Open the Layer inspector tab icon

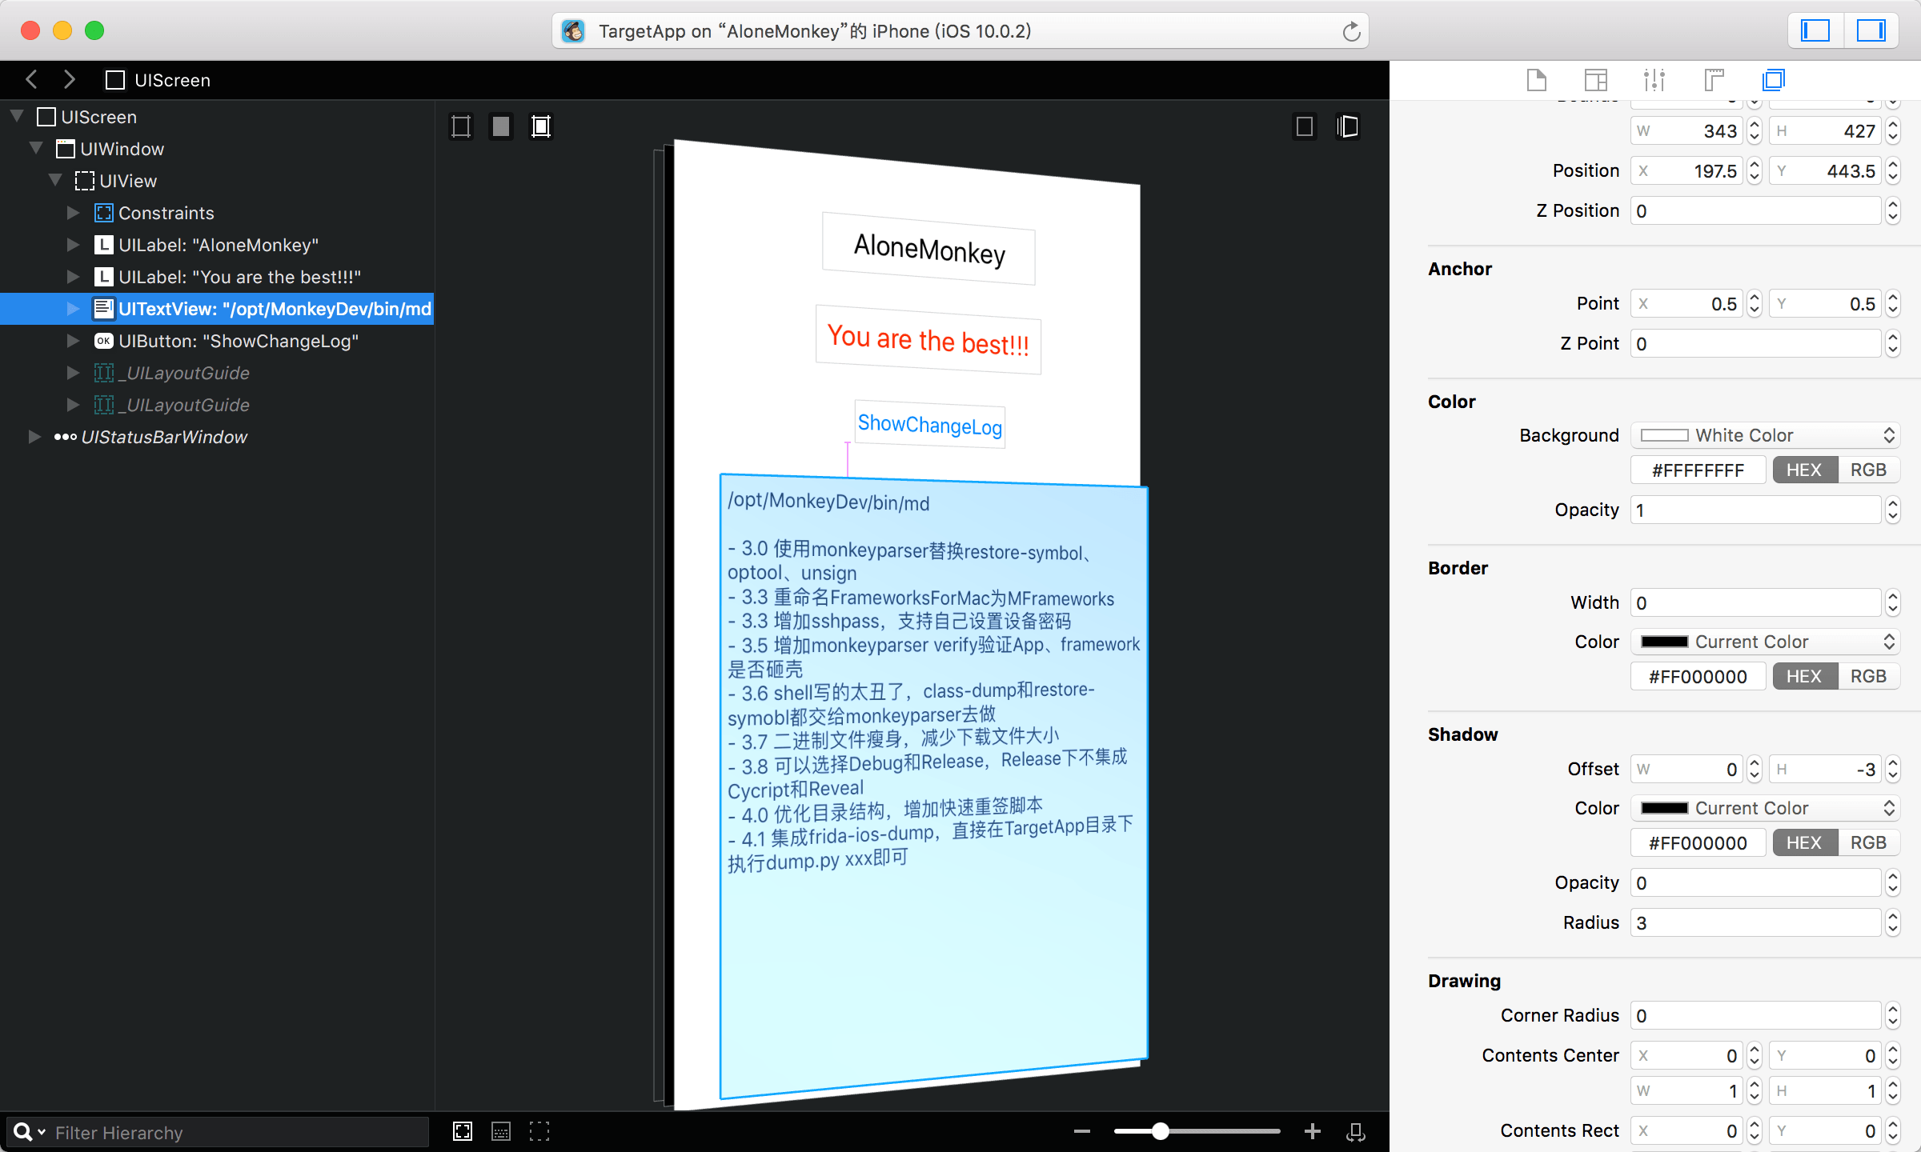point(1773,80)
